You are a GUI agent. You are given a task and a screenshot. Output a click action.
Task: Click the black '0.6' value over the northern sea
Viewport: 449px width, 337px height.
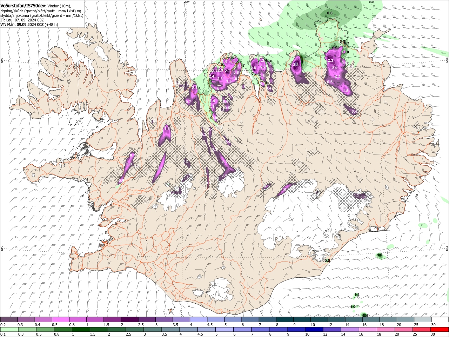[x=330, y=13]
